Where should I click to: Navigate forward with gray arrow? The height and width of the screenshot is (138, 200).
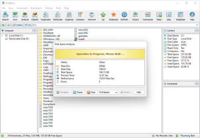pyautogui.click(x=9, y=25)
